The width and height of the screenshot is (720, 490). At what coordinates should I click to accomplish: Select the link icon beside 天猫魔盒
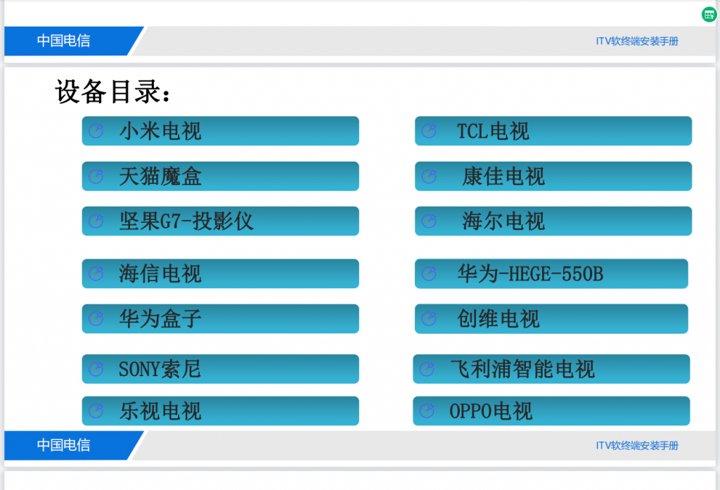[x=96, y=176]
